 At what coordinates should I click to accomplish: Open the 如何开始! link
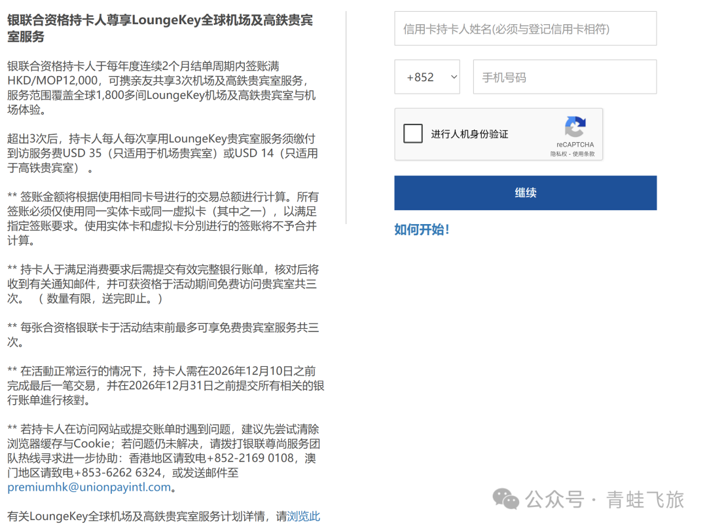(x=422, y=230)
